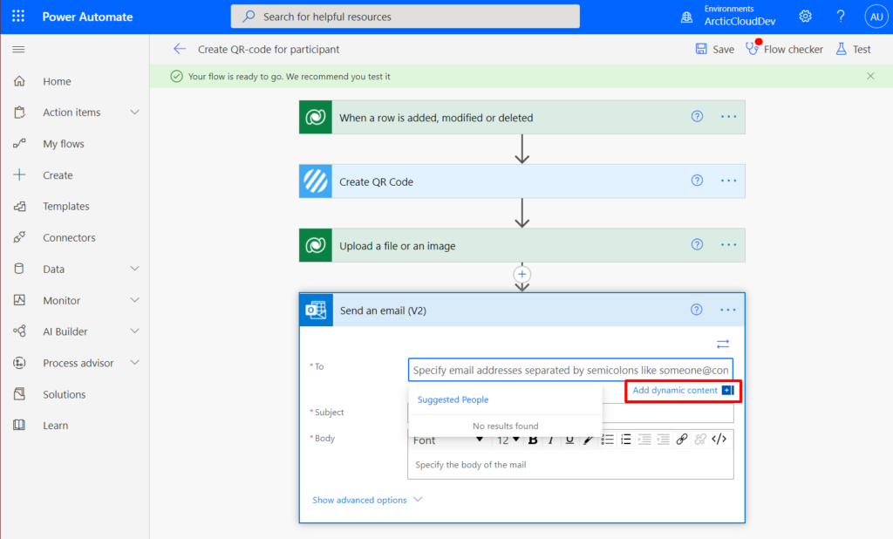The image size is (893, 539).
Task: Collapse the left navigation hamburger menu
Action: [x=18, y=50]
